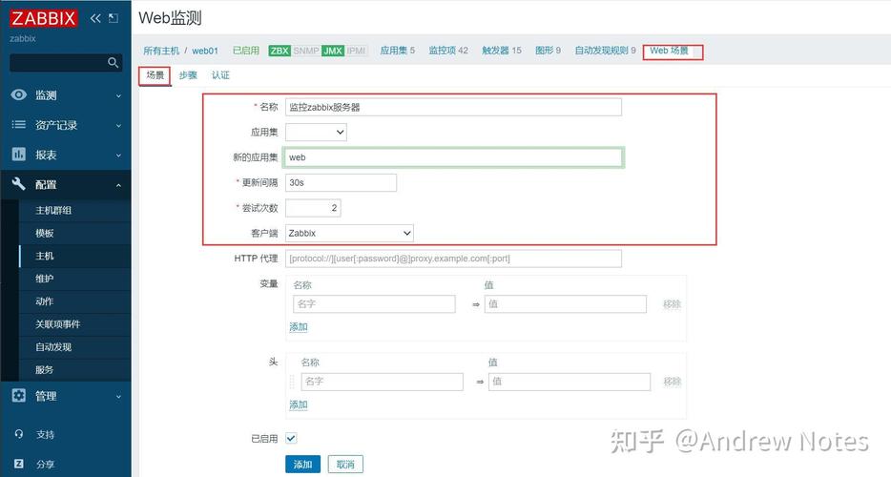Click the 头 值 field
The height and width of the screenshot is (477, 891).
[x=570, y=382]
